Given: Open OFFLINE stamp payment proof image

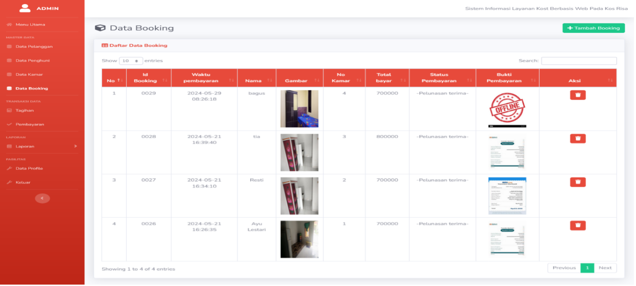Looking at the screenshot, I should pos(507,108).
